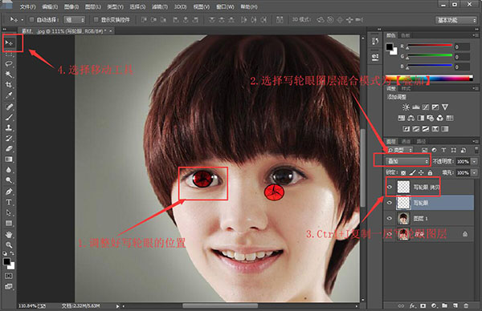Open the layer opacity dropdown arrow
Image resolution: width=482 pixels, height=311 pixels.
[x=474, y=161]
